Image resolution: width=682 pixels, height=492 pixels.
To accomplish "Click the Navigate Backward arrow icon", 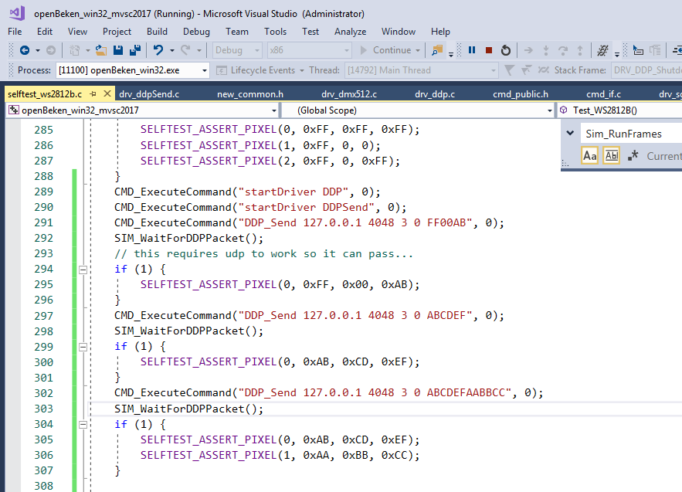I will pos(25,50).
